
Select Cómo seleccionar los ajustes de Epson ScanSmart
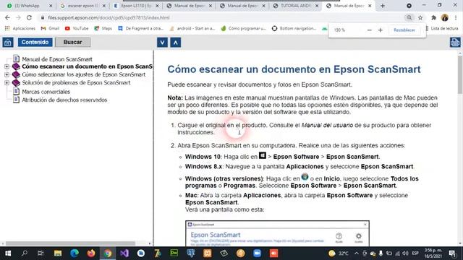click(x=84, y=74)
